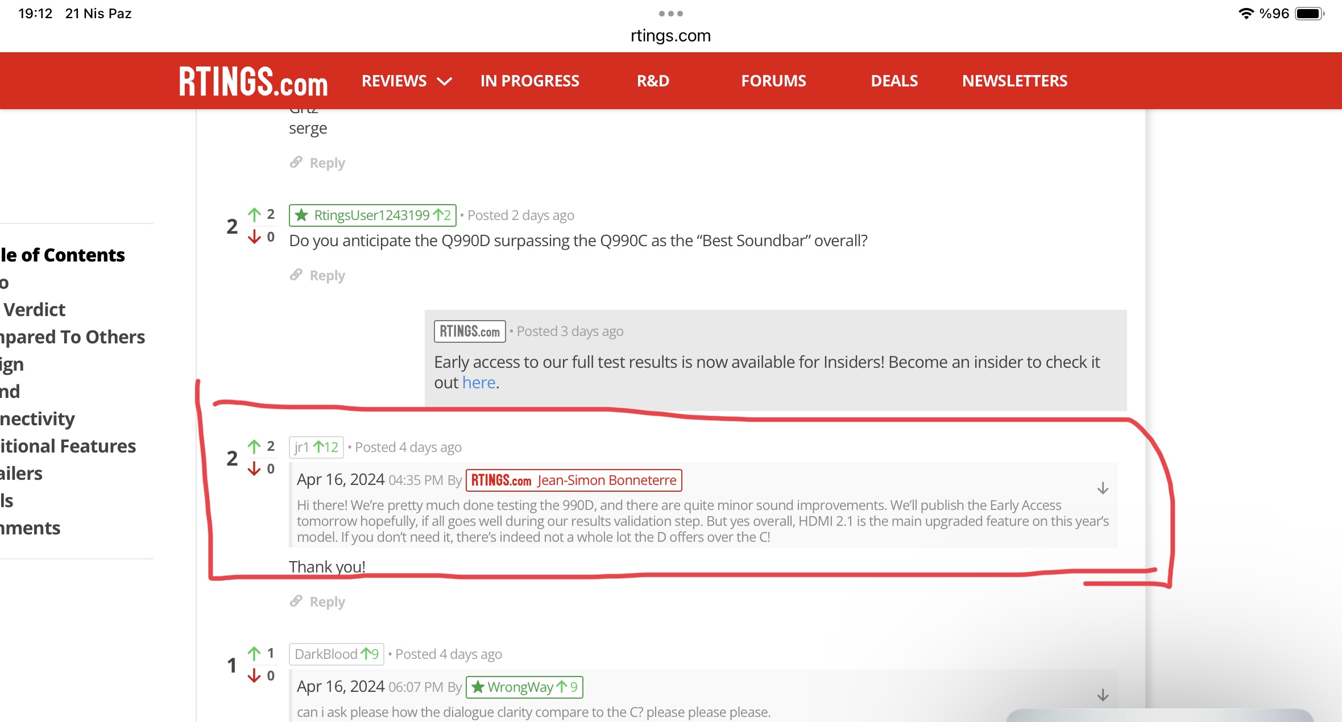
Task: Jump to Additional Features section
Action: [x=68, y=446]
